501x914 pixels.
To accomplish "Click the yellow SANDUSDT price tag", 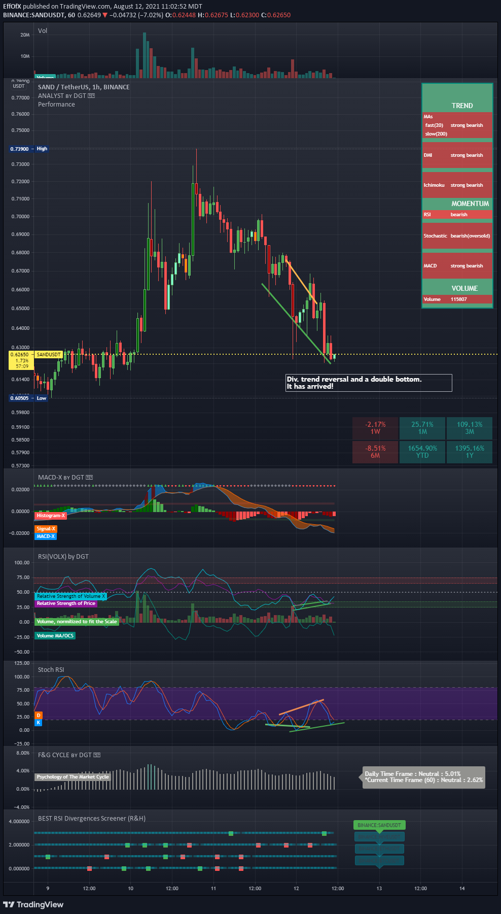I will 49,354.
